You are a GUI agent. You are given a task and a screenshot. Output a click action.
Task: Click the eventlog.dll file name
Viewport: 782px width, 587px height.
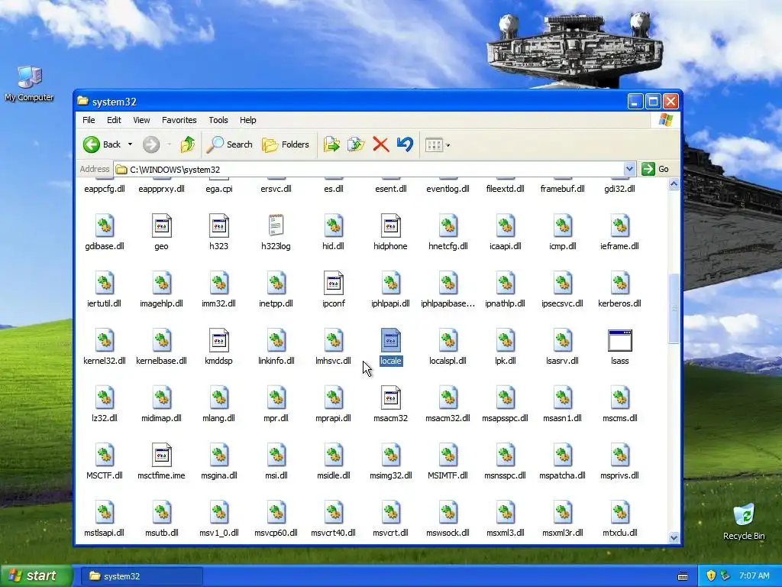click(x=448, y=189)
